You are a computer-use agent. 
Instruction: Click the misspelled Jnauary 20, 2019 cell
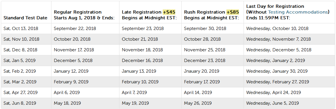[202, 71]
